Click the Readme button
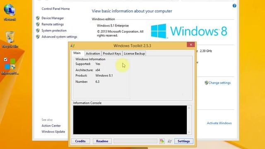The width and height of the screenshot is (265, 149). pos(102,141)
